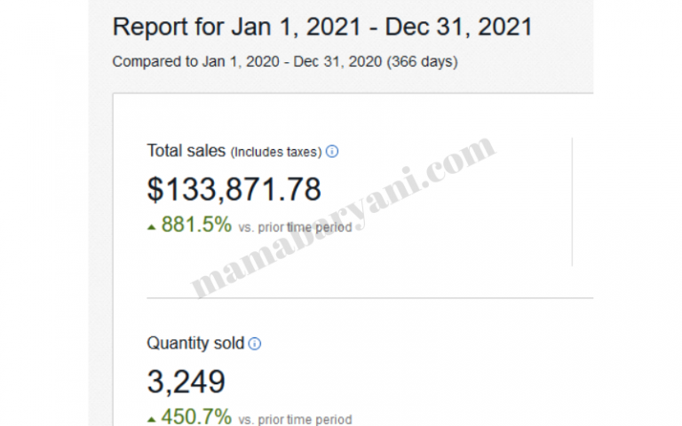Click the 450.7% growth percentage

point(196,416)
